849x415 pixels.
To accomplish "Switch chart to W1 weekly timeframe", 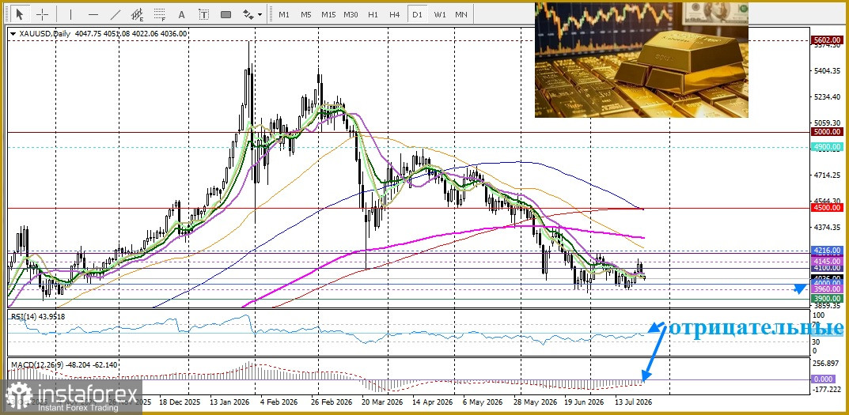I will coord(440,14).
